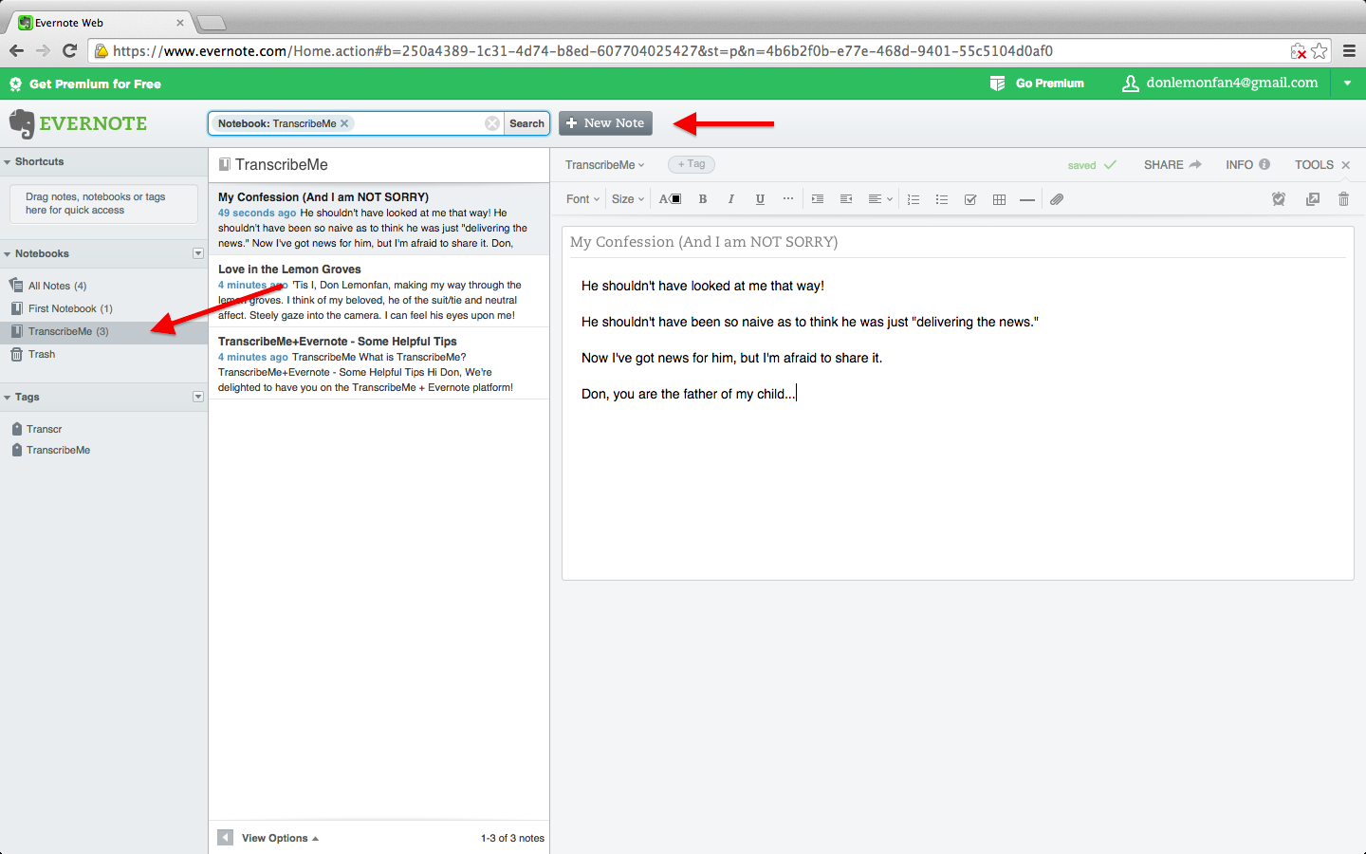Select the Transcr tag
Viewport: 1366px width, 854px height.
(x=44, y=429)
